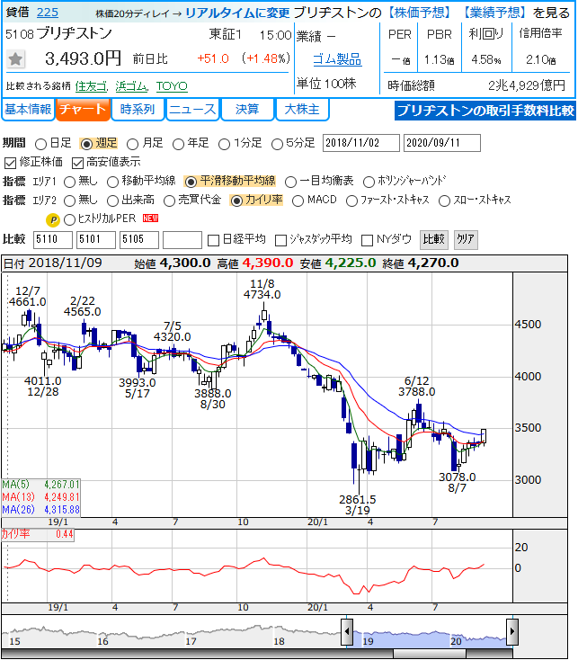Click the クリア clear button
The image size is (578, 660).
coord(466,239)
